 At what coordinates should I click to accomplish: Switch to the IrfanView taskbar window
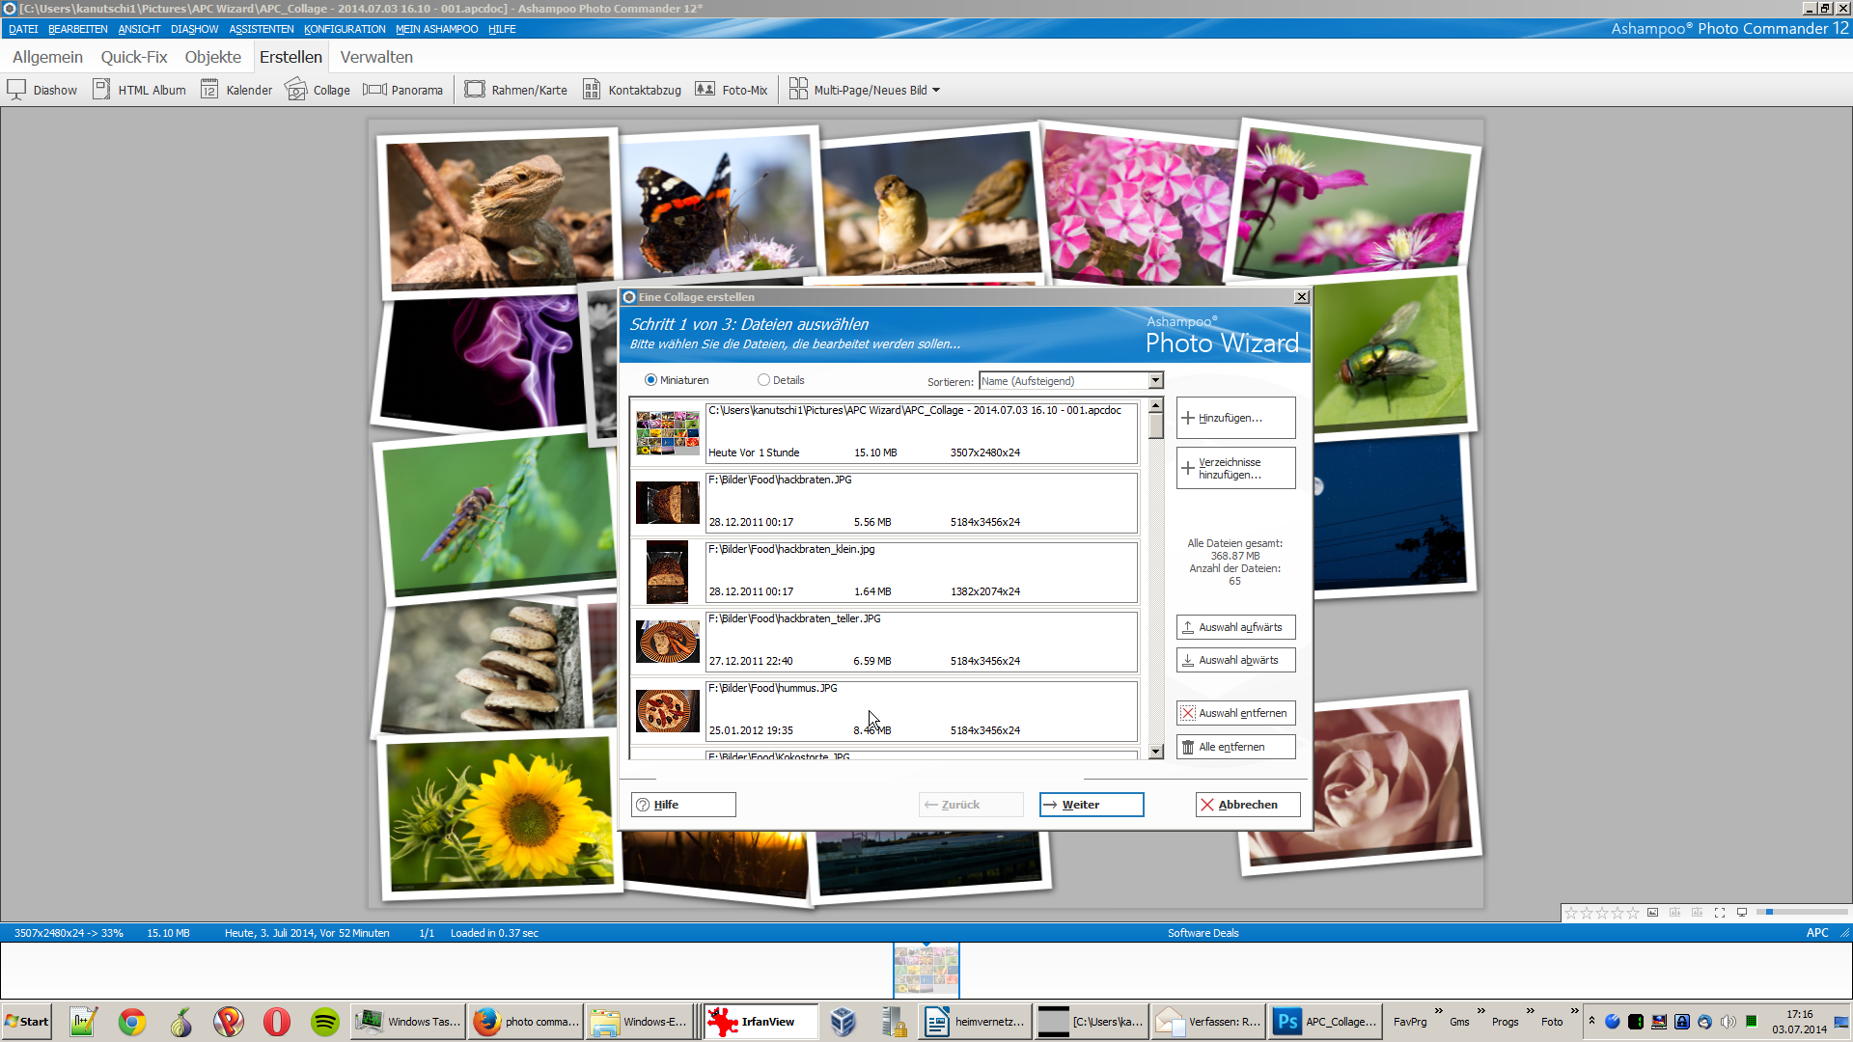point(761,1022)
